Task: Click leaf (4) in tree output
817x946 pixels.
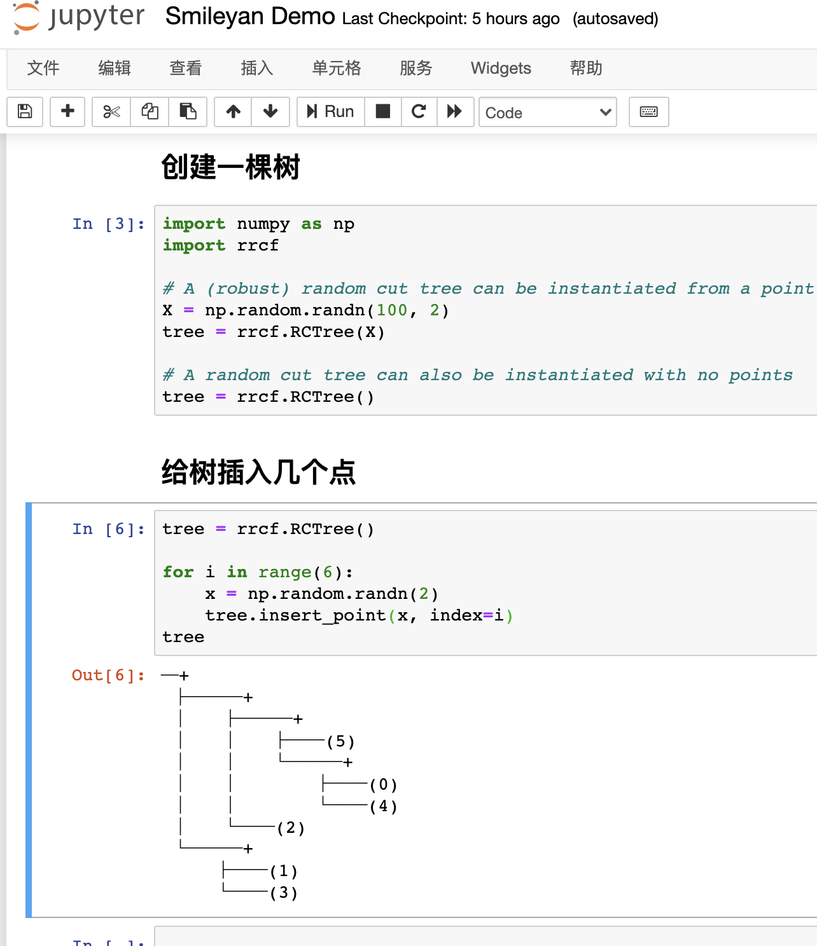Action: [383, 806]
